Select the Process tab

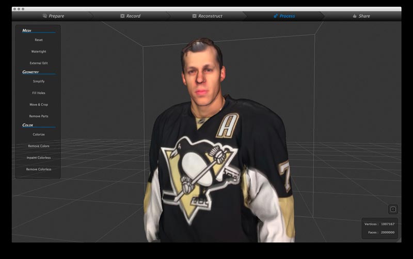click(284, 16)
